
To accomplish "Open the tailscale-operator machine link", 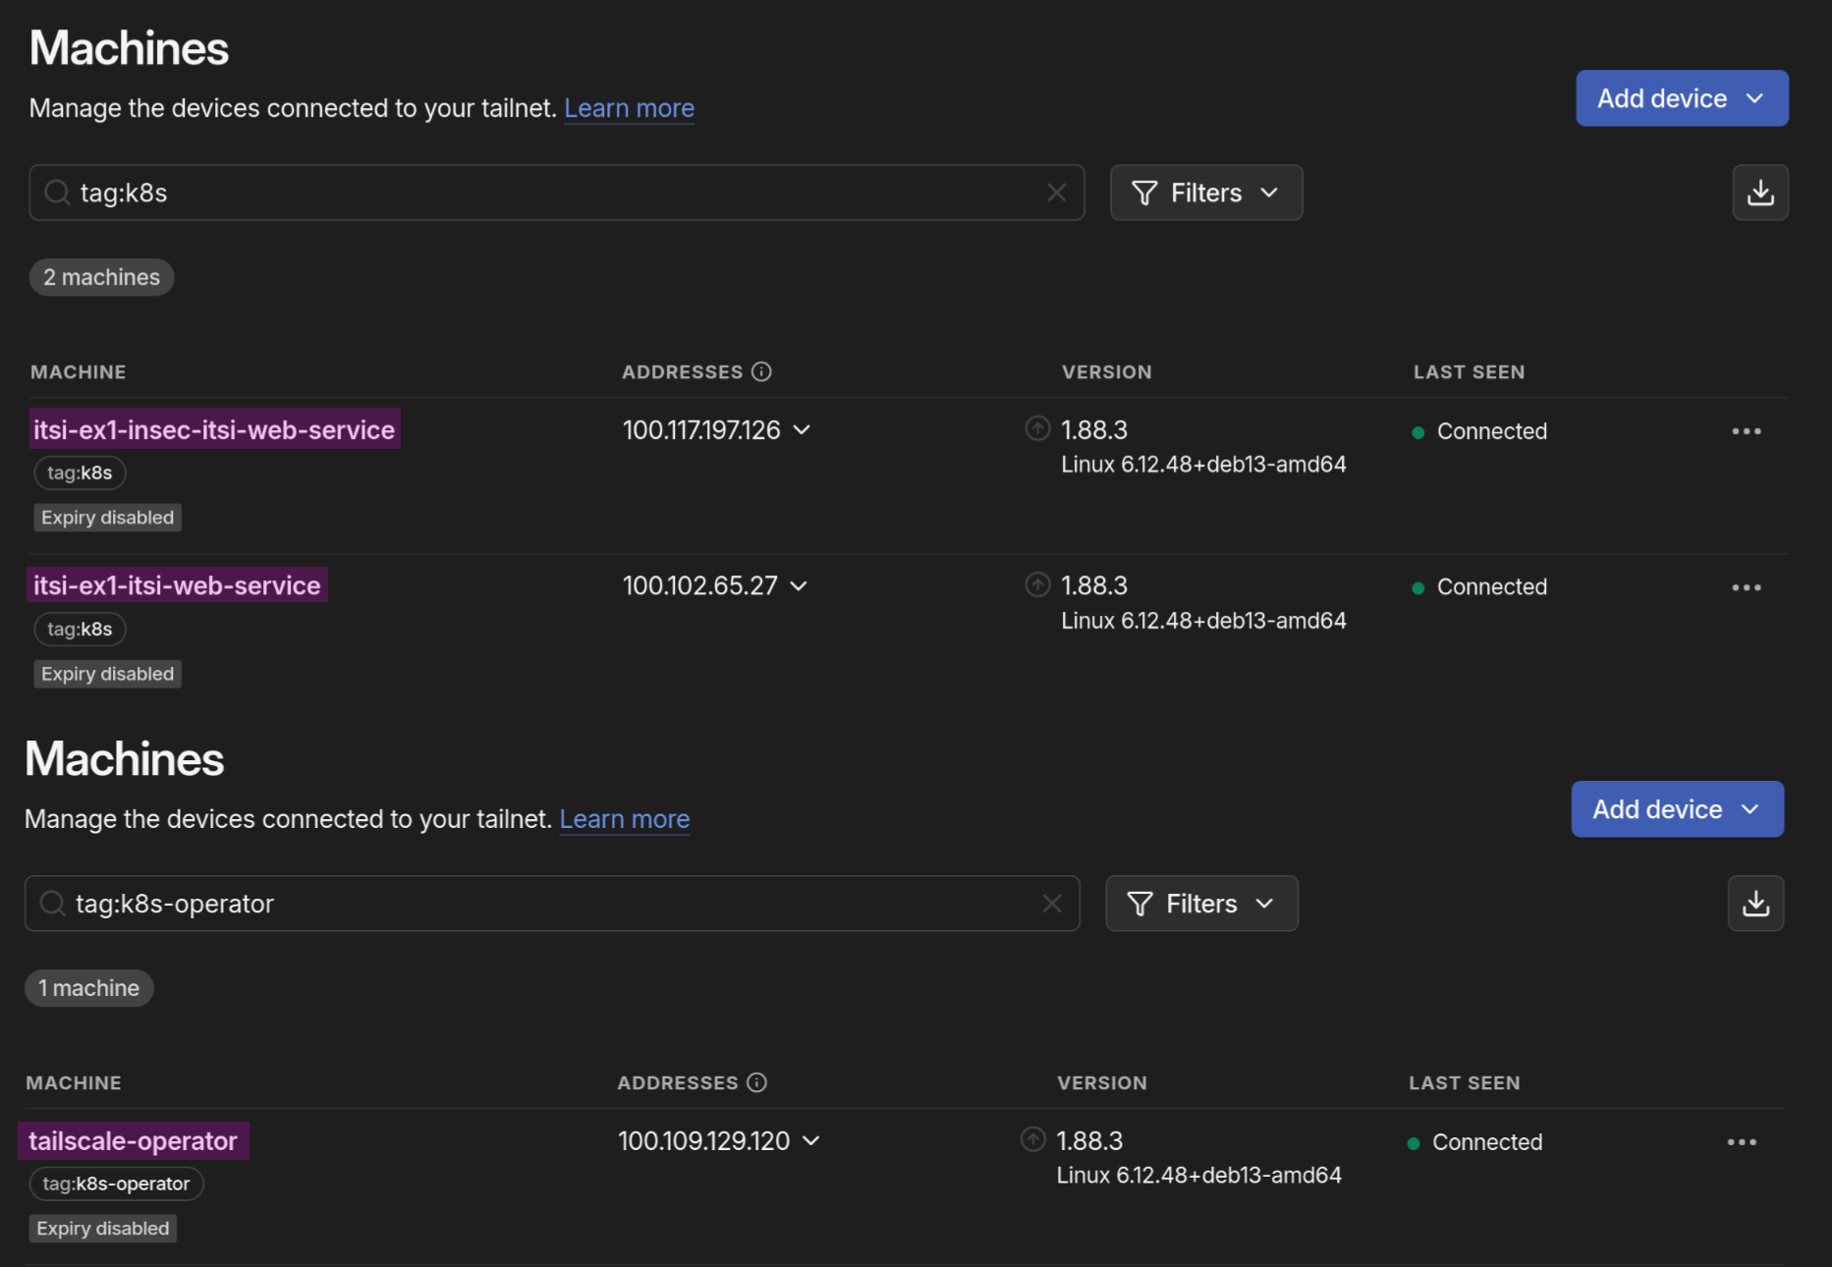I will click(134, 1141).
